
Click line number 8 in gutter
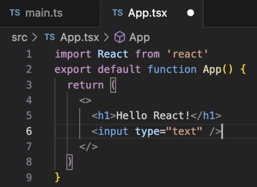(29, 162)
